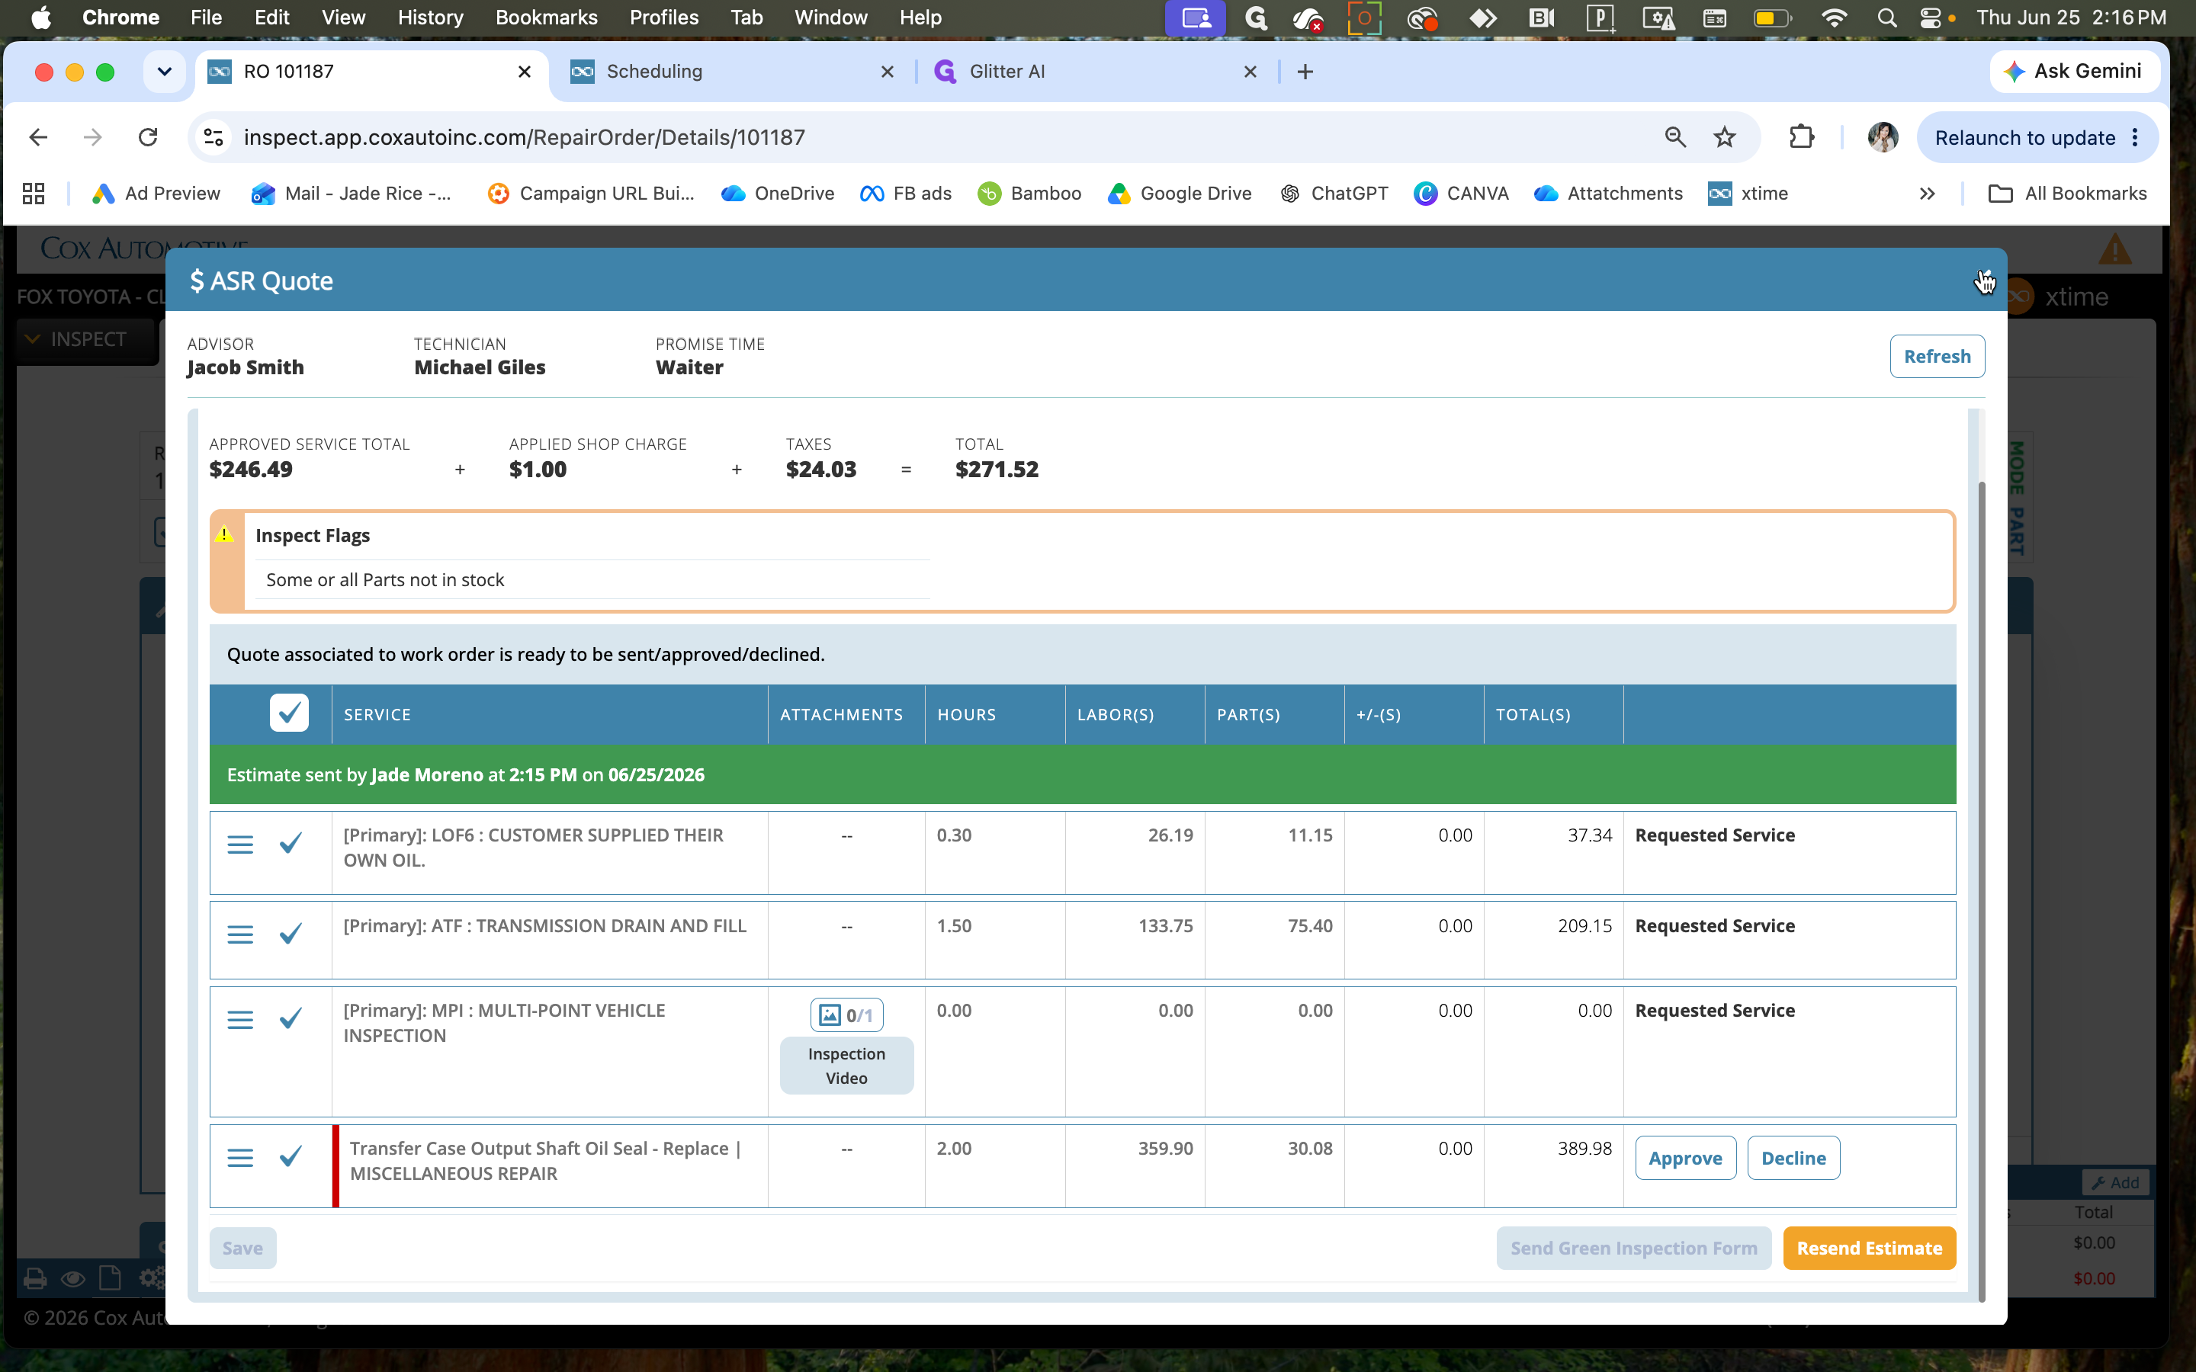Open the Chrome profile avatar
Viewport: 2196px width, 1372px height.
(1883, 137)
